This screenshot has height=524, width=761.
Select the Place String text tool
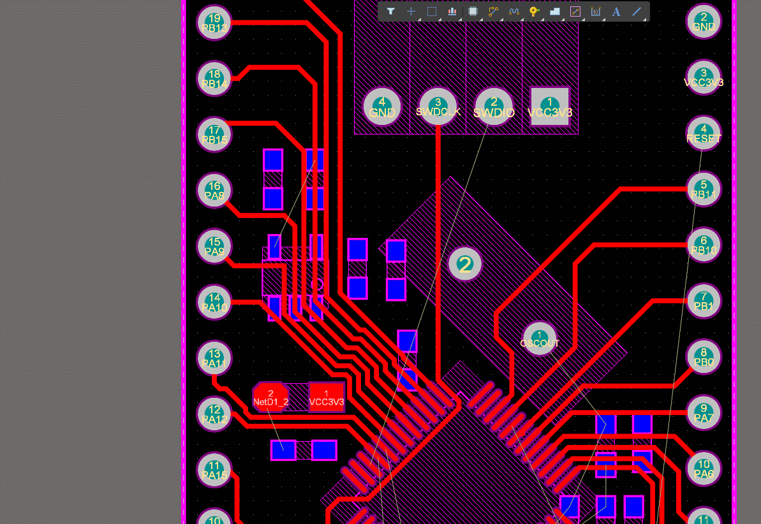click(616, 11)
